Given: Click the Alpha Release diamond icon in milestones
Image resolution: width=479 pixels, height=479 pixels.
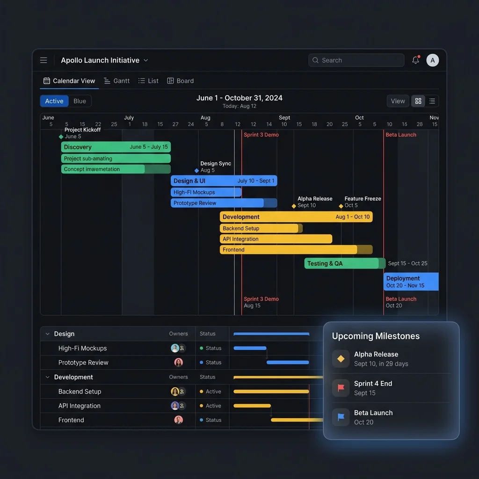Looking at the screenshot, I should (x=341, y=358).
